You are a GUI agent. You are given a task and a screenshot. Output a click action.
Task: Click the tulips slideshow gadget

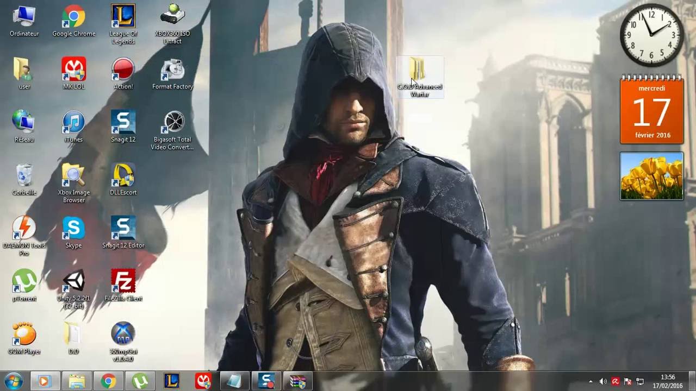pyautogui.click(x=651, y=176)
